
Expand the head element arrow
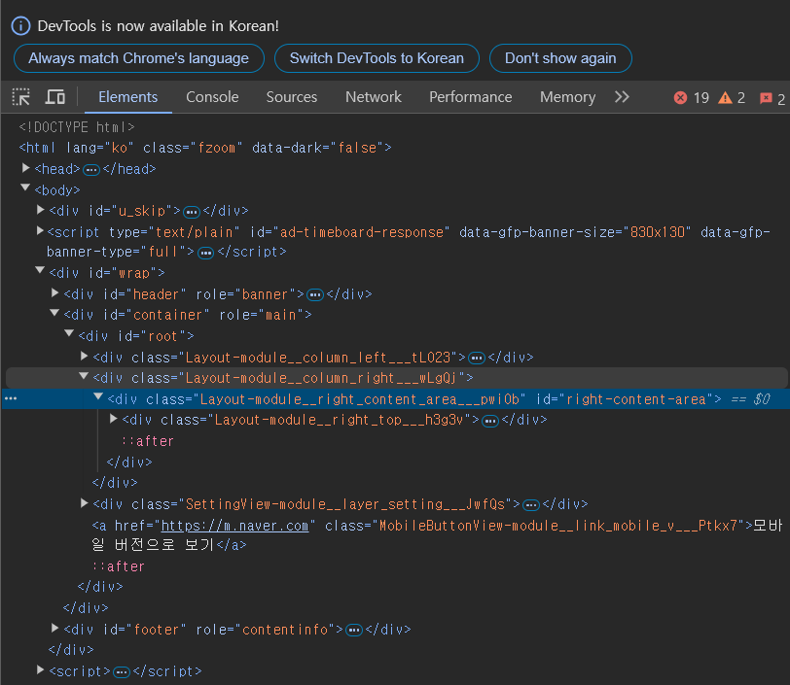[x=25, y=167]
